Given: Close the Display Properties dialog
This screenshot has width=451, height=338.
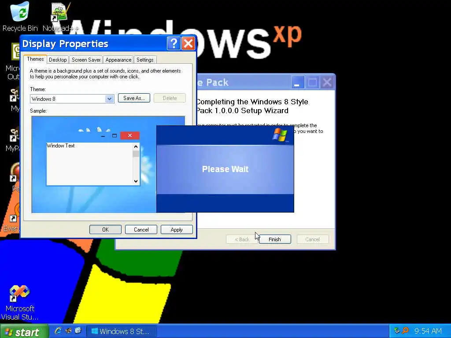Looking at the screenshot, I should click(x=189, y=44).
